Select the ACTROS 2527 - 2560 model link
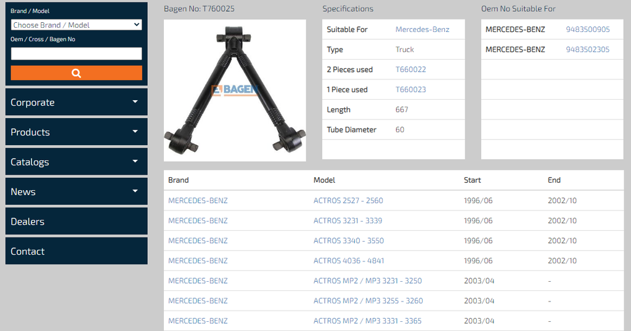The height and width of the screenshot is (331, 631). click(348, 201)
